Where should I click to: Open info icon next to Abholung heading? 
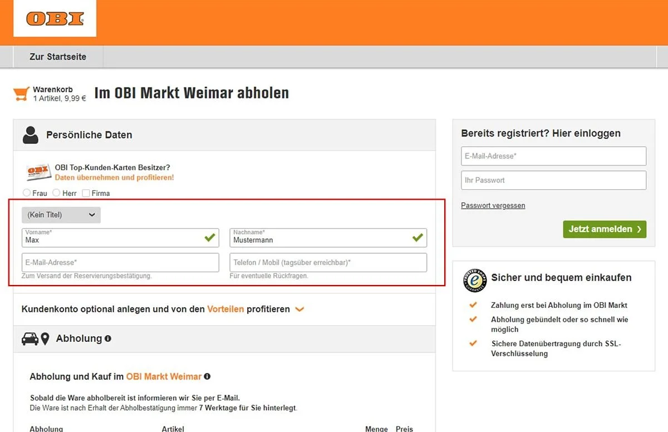(108, 338)
